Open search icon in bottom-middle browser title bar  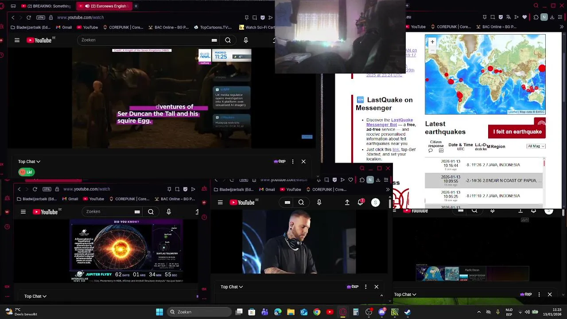point(362,168)
